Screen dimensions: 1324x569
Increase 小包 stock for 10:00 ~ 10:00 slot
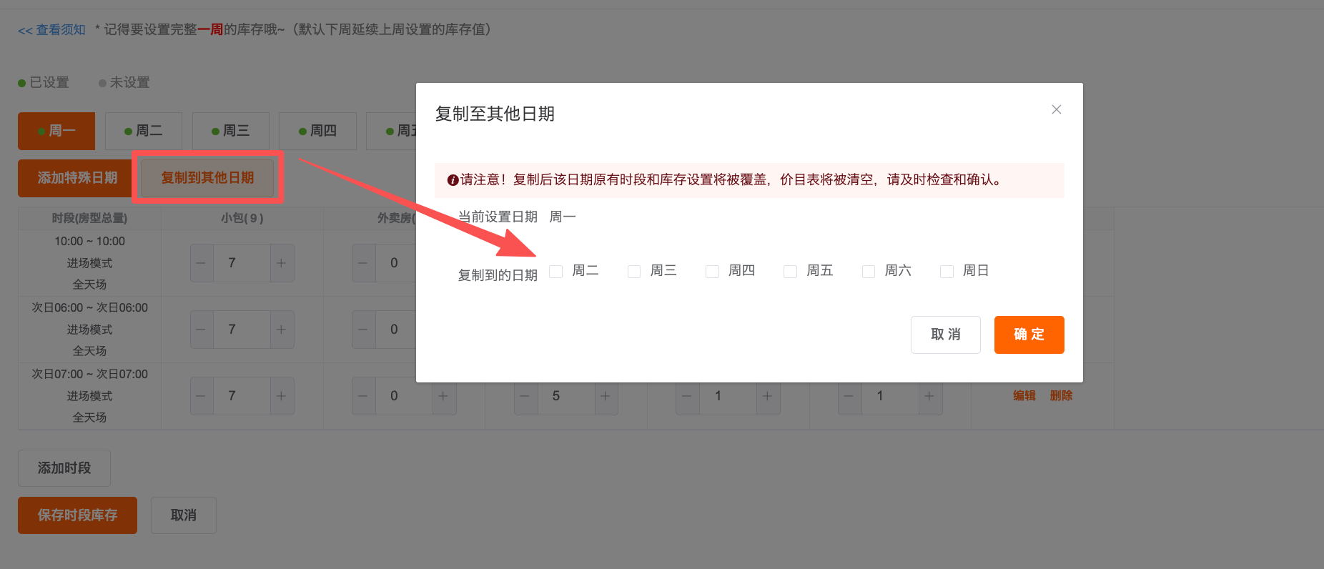point(282,263)
